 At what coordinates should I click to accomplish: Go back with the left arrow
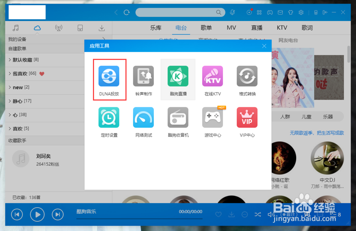pos(116,12)
